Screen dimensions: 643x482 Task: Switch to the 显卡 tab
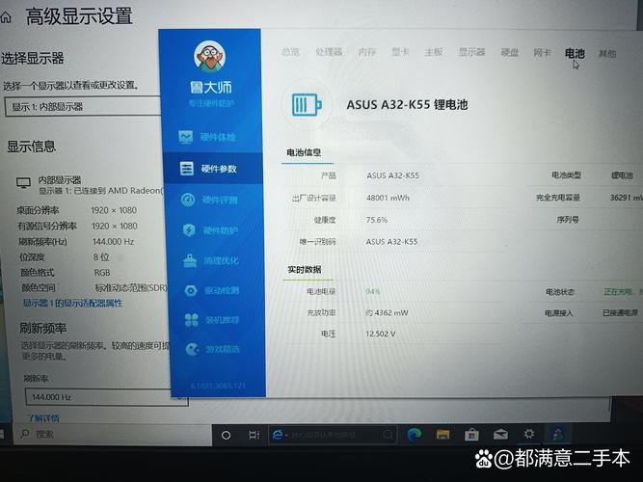[400, 52]
